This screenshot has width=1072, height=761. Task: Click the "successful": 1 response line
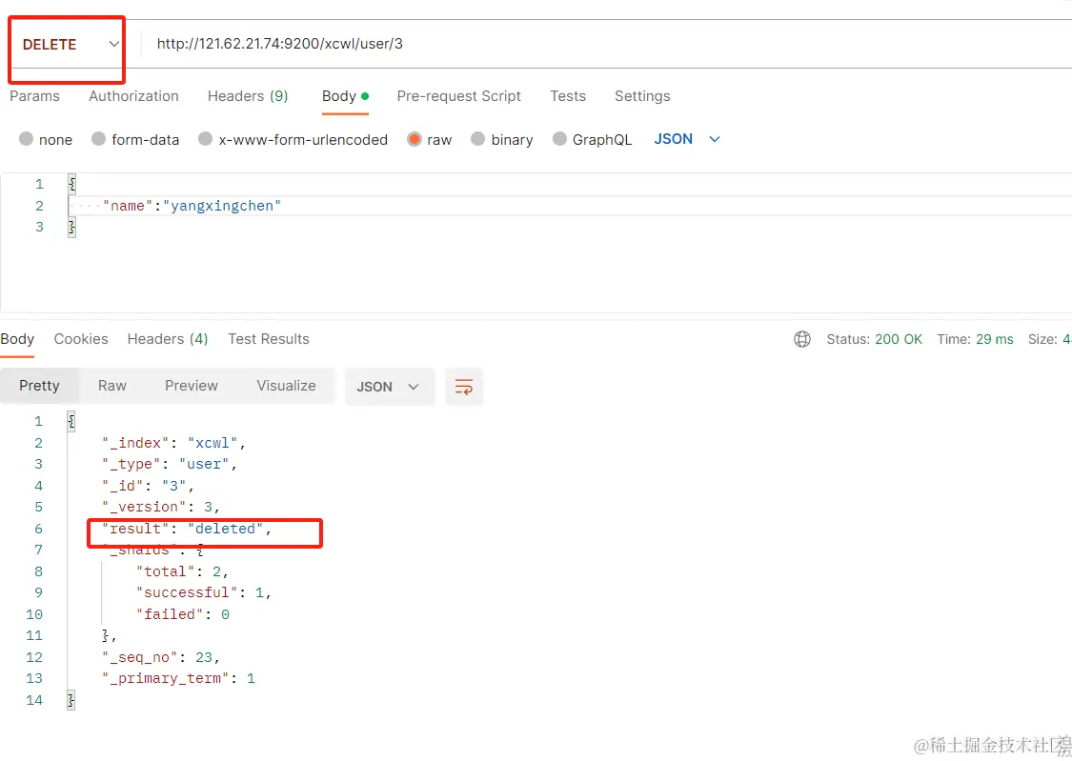(204, 593)
